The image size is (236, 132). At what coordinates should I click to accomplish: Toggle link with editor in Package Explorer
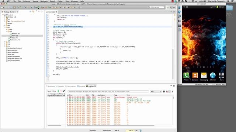[x=33, y=11]
